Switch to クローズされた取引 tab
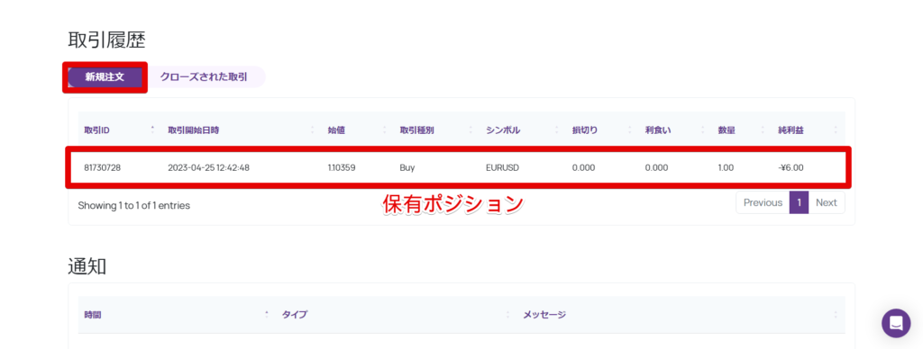Screen dimensions: 923x349 coord(205,77)
